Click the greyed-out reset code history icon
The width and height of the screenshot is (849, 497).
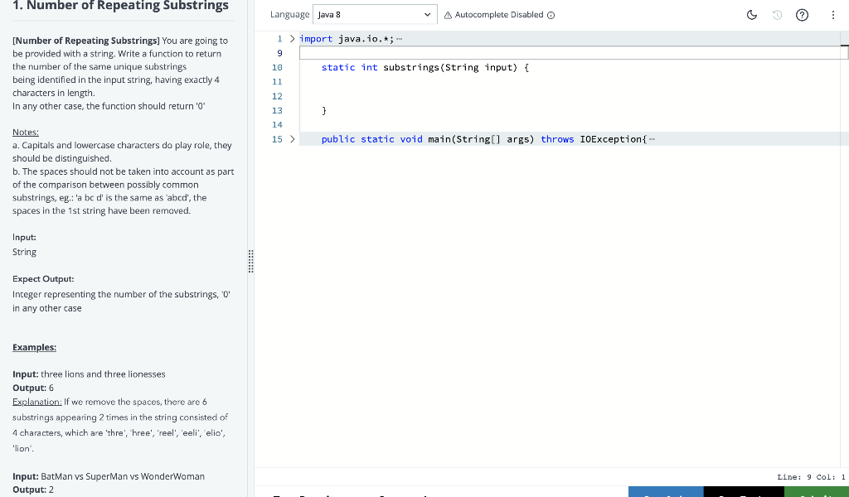point(777,15)
